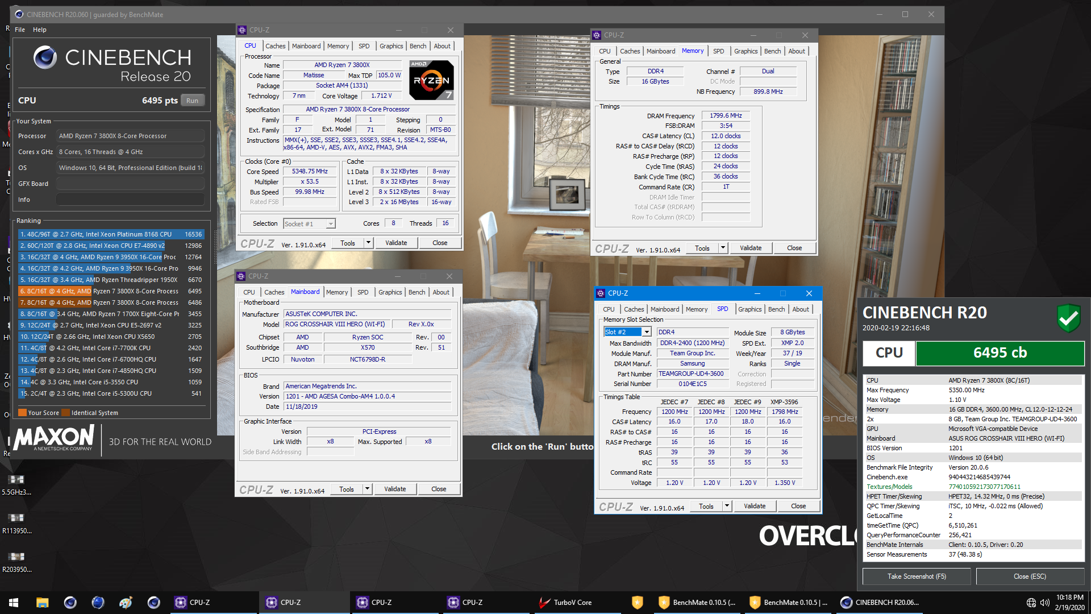Switch to CINEBENCH R20.06 taskbar item
1091x614 pixels.
[x=881, y=603]
